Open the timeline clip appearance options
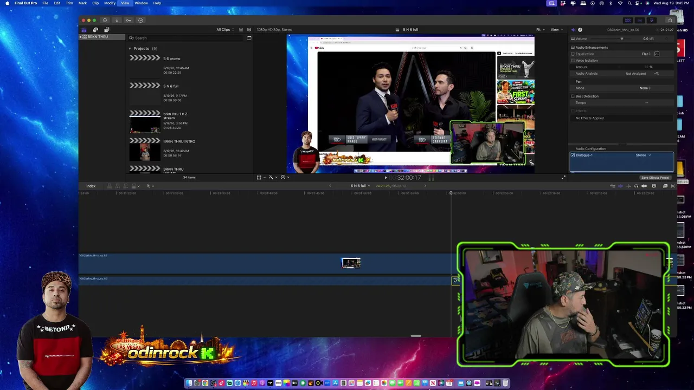Image resolution: width=694 pixels, height=390 pixels. click(654, 186)
